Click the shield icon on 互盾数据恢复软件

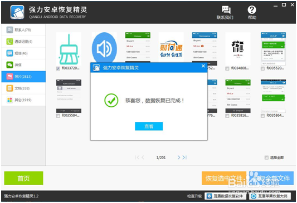click(209, 196)
